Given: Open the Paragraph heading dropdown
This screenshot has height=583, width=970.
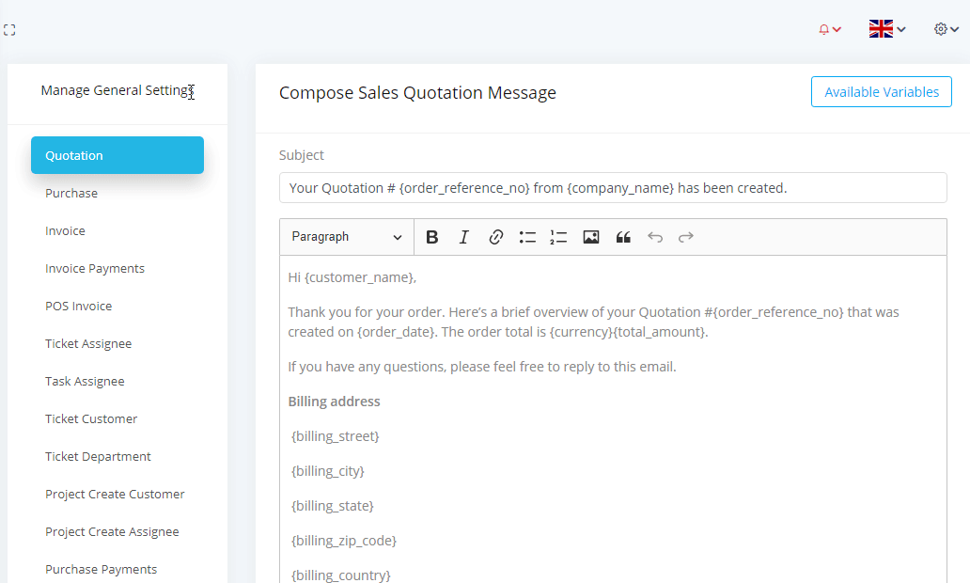Looking at the screenshot, I should [x=347, y=237].
